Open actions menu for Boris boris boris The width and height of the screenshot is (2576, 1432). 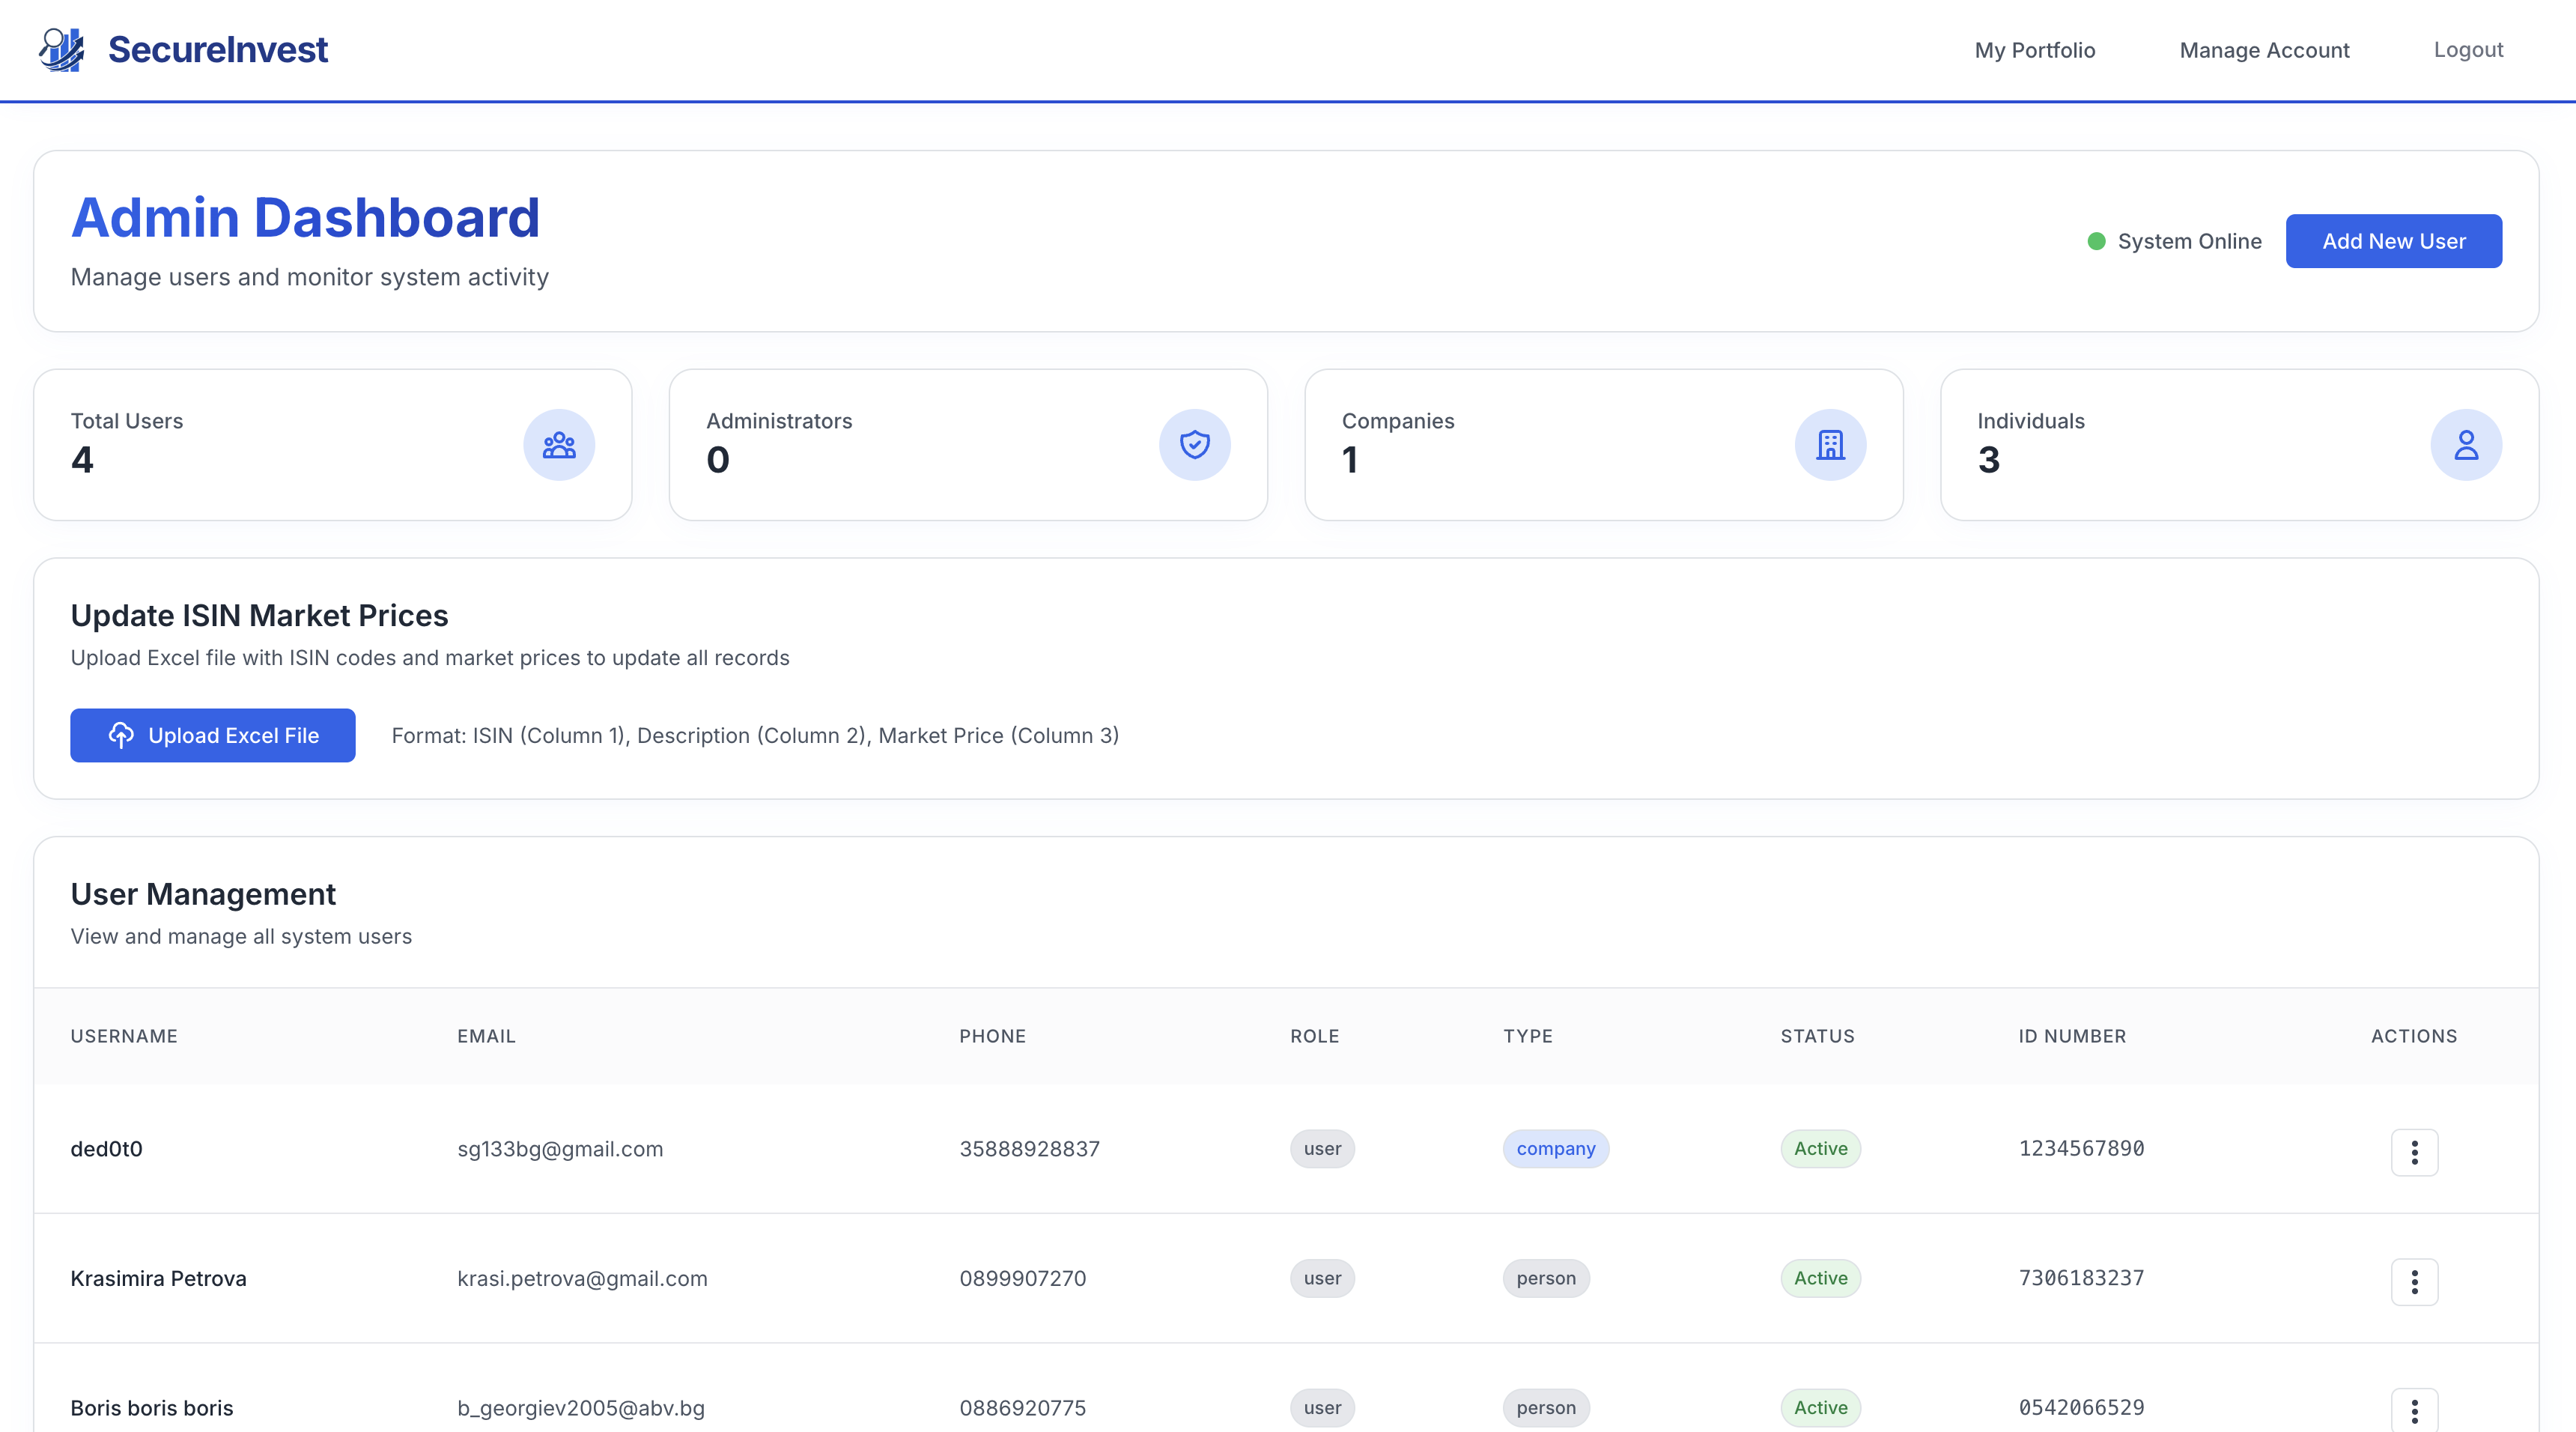2414,1410
